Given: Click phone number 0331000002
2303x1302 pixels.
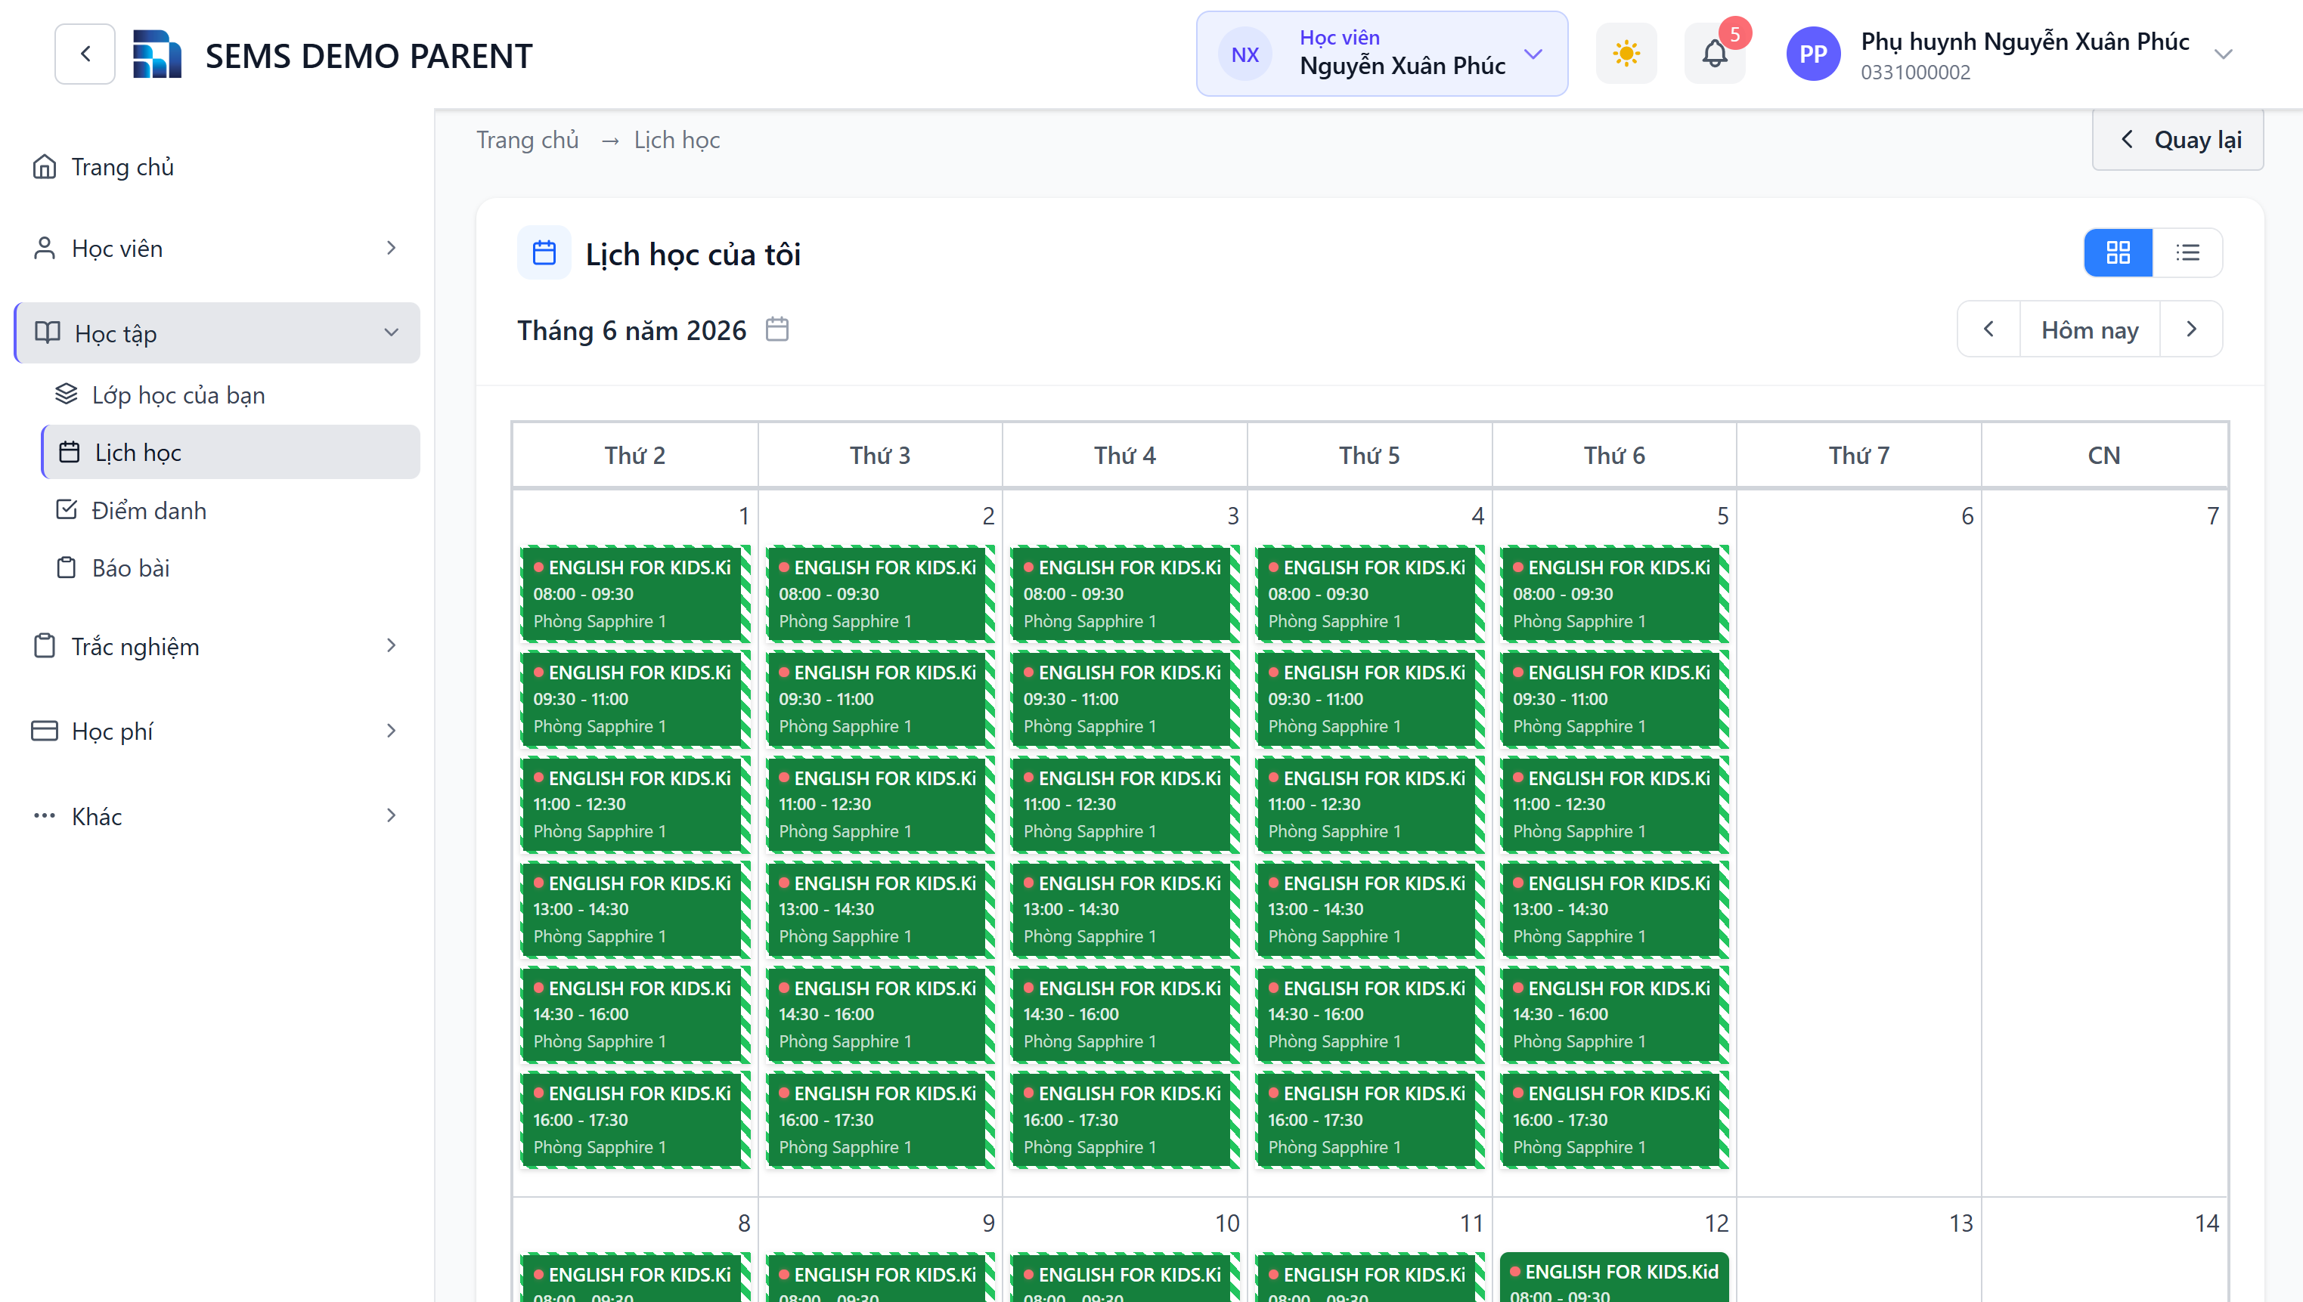Looking at the screenshot, I should [x=1916, y=73].
